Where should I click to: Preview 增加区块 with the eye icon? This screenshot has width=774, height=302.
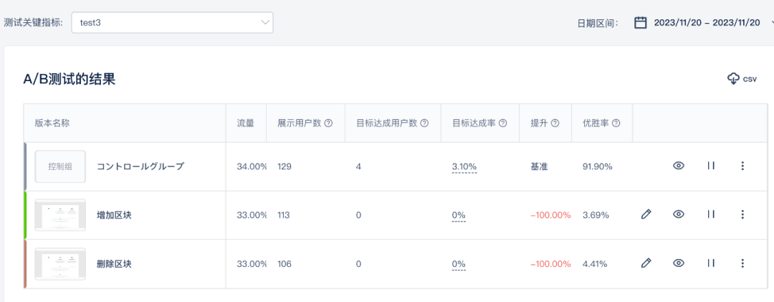pyautogui.click(x=678, y=214)
